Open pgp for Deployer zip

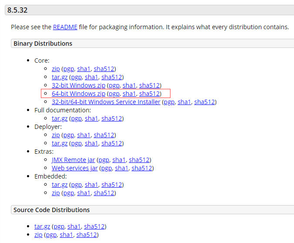pos(69,135)
